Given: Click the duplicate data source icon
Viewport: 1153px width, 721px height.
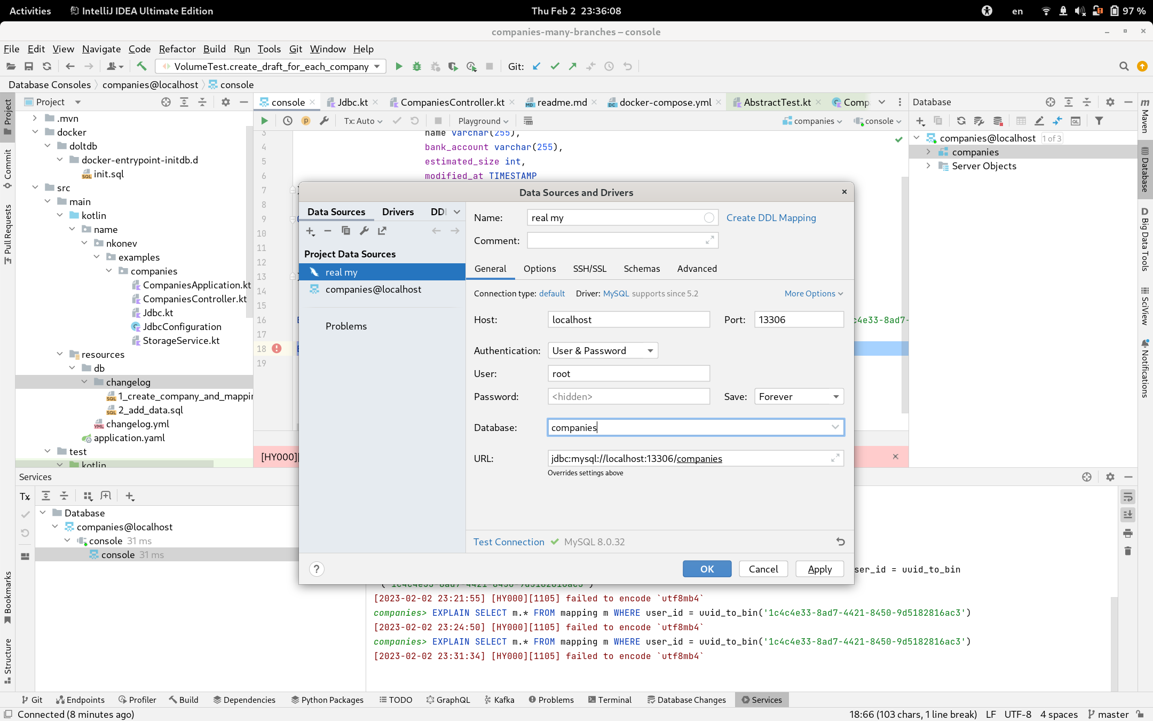Looking at the screenshot, I should tap(346, 231).
